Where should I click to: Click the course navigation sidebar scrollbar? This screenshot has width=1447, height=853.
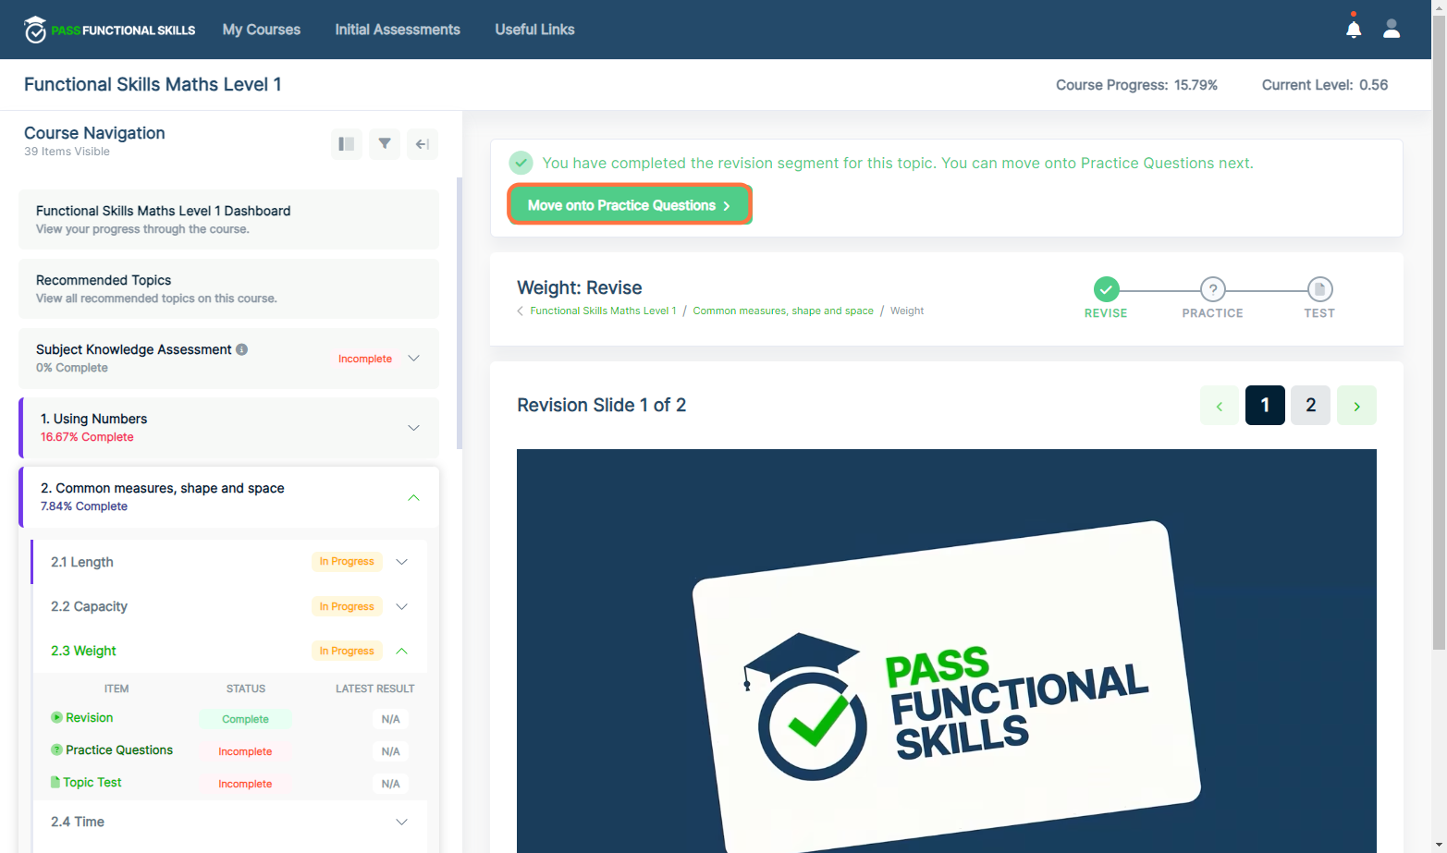point(460,312)
